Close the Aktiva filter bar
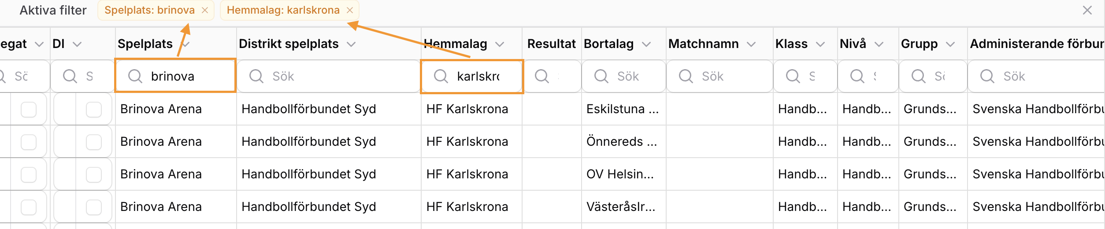 pos(1087,10)
